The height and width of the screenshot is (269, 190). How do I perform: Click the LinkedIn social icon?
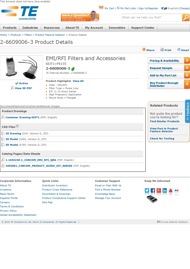click(165, 191)
